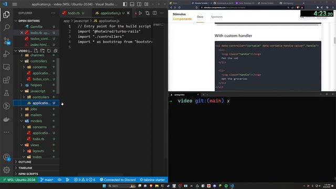This screenshot has width=336, height=189.
Task: Click application.js breadcrumb segment
Action: coord(109,21)
